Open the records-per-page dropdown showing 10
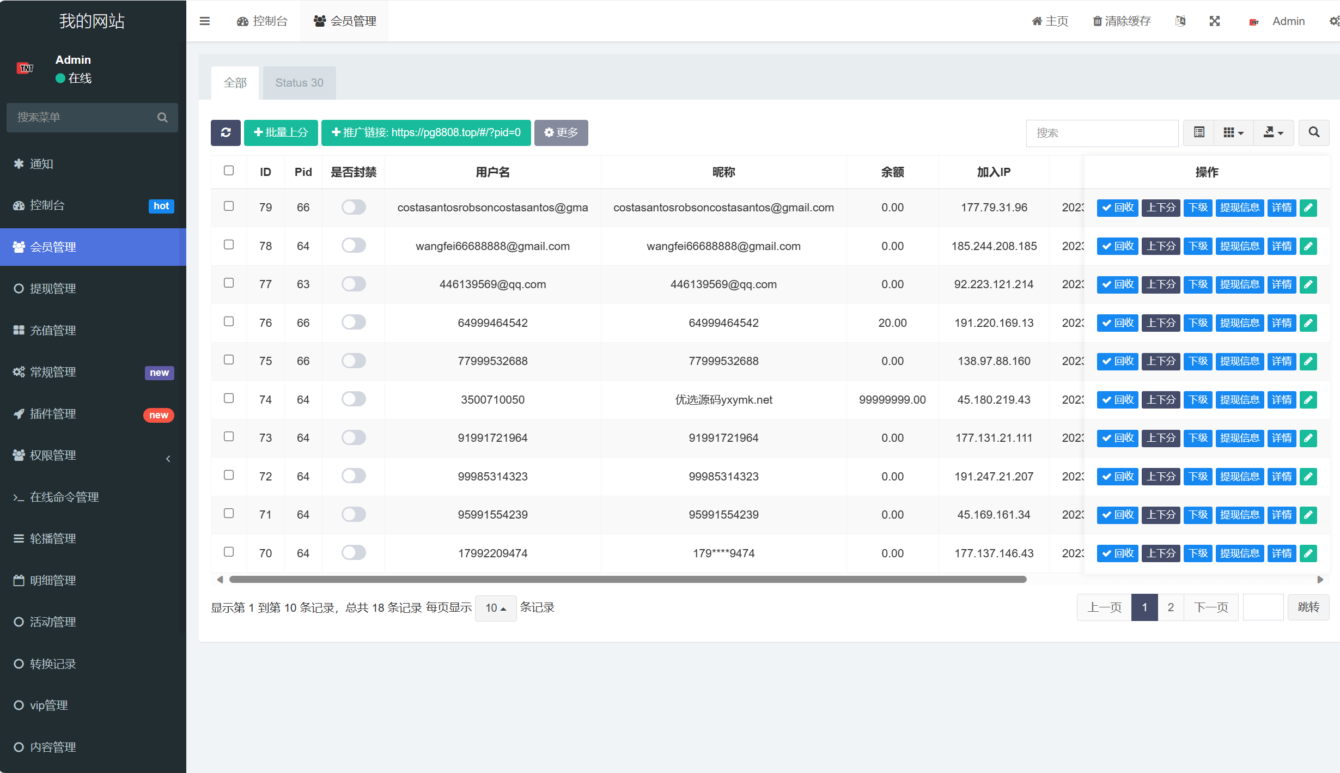This screenshot has width=1340, height=773. click(495, 608)
